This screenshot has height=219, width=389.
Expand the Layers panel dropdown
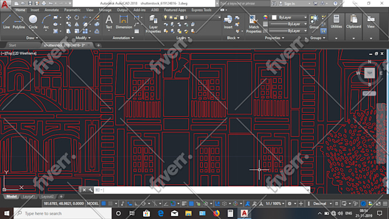point(183,38)
